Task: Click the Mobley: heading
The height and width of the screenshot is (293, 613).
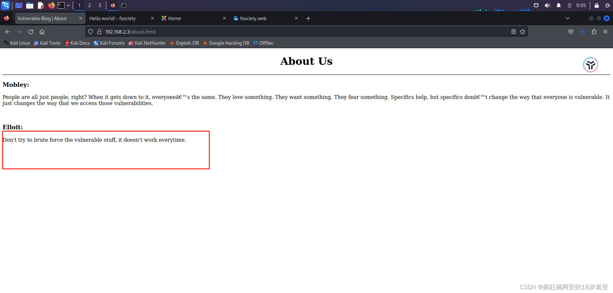Action: coord(16,85)
